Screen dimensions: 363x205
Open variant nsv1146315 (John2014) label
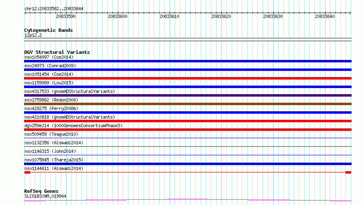(50, 151)
